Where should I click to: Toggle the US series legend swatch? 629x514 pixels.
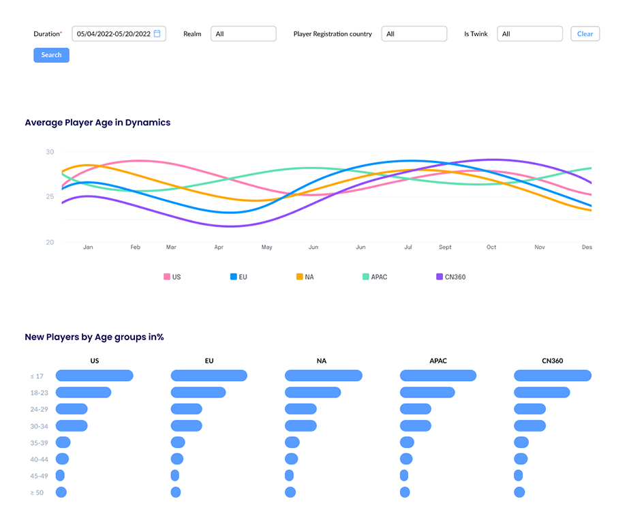coord(166,277)
